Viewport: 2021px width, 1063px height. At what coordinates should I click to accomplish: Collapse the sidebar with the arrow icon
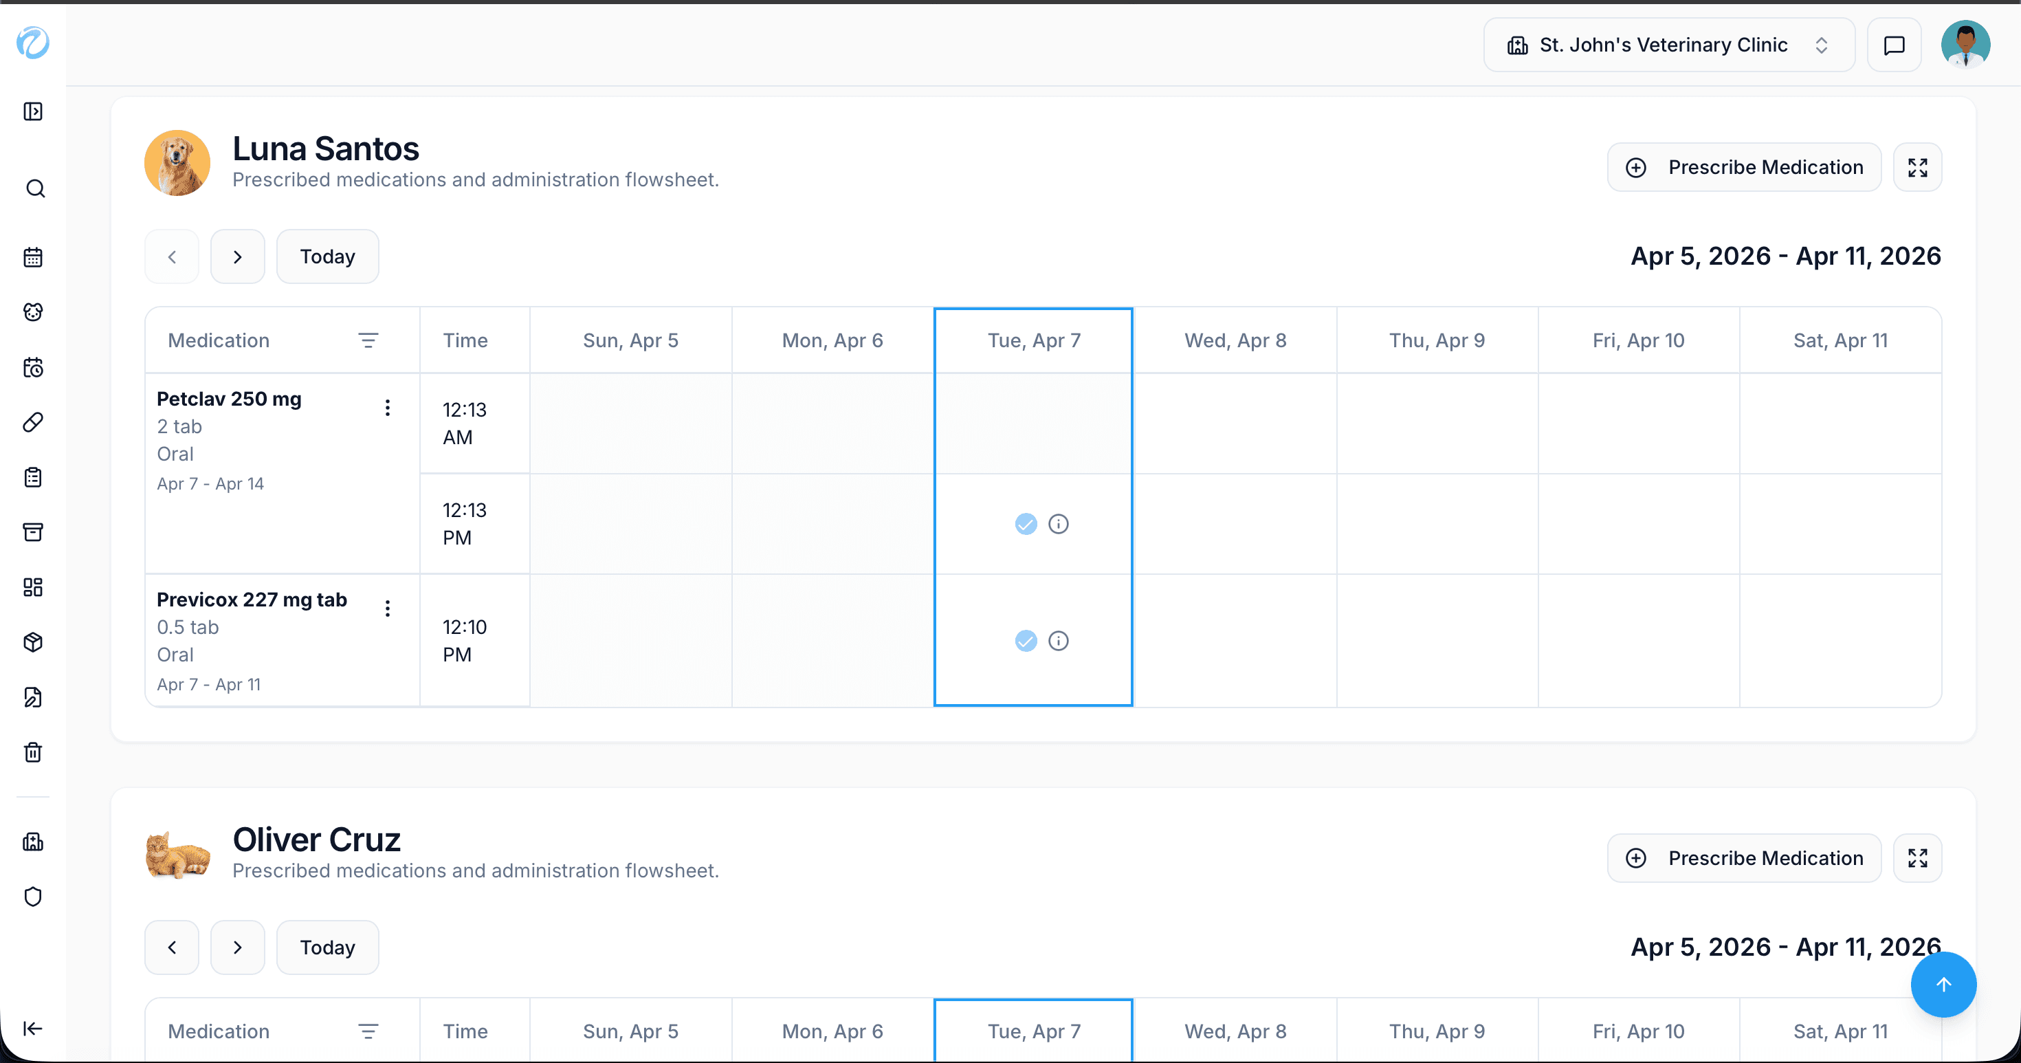(33, 1029)
